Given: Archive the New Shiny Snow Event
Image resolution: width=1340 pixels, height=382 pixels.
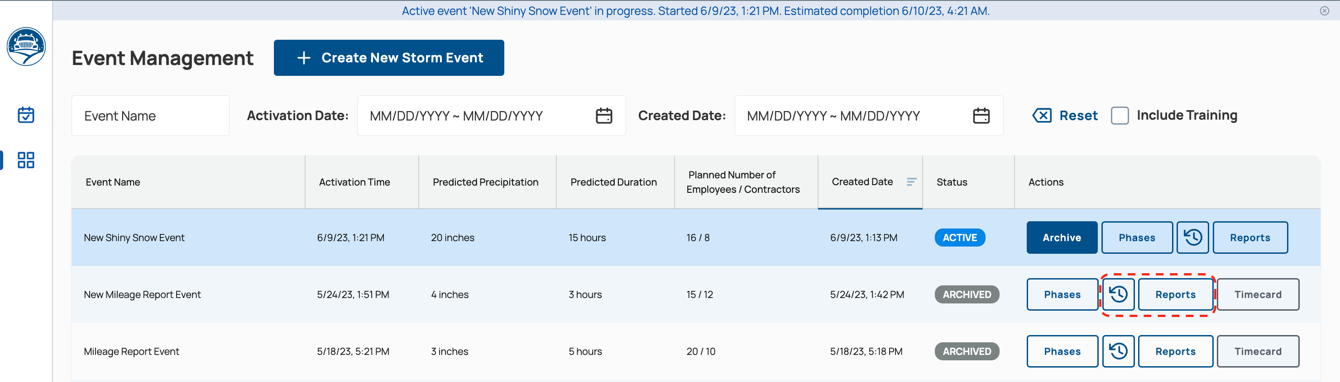Looking at the screenshot, I should tap(1062, 238).
